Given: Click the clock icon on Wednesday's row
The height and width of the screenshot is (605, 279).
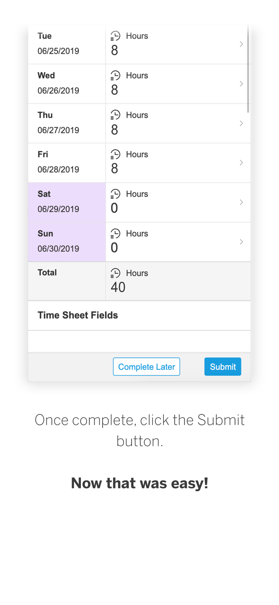Looking at the screenshot, I should click(115, 75).
